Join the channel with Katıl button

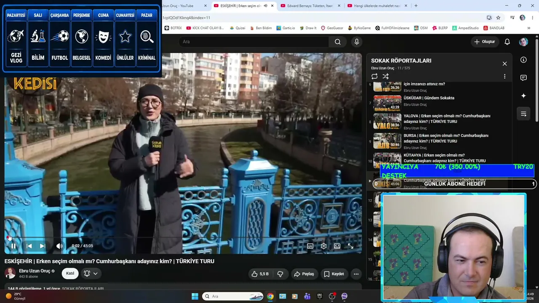70,274
